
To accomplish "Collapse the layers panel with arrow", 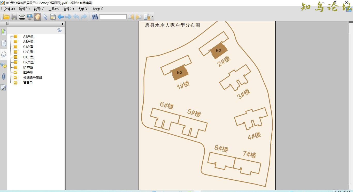I will click(x=62, y=24).
